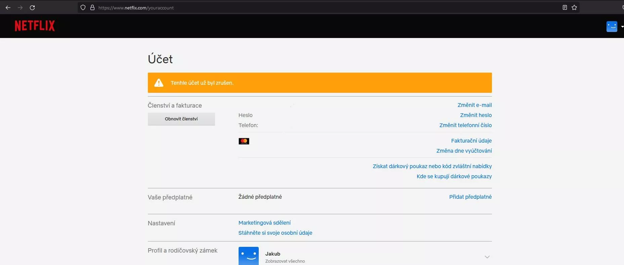Viewport: 624px width, 265px height.
Task: Go back with the browser back arrow
Action: click(x=8, y=7)
